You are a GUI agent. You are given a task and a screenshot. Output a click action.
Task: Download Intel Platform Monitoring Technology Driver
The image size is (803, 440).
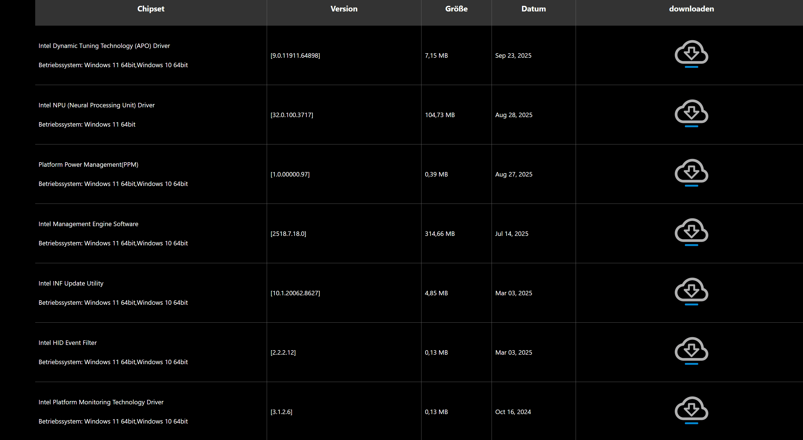[x=691, y=410]
